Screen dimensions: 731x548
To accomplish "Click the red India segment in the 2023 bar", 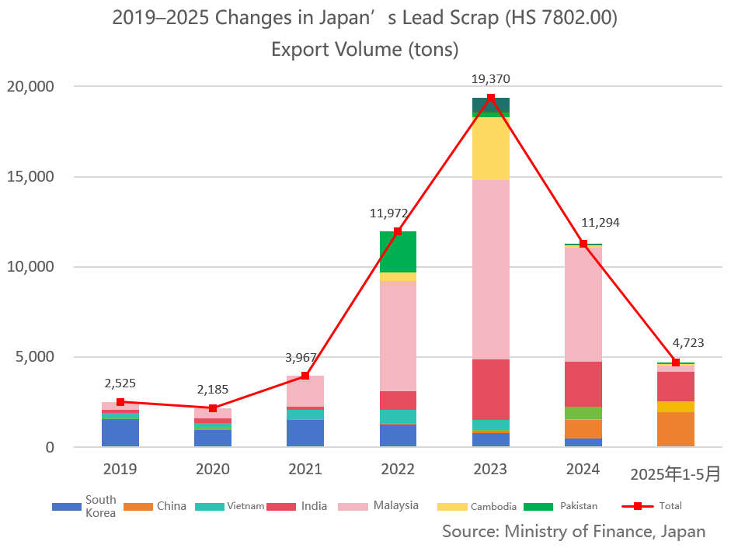I will point(491,390).
